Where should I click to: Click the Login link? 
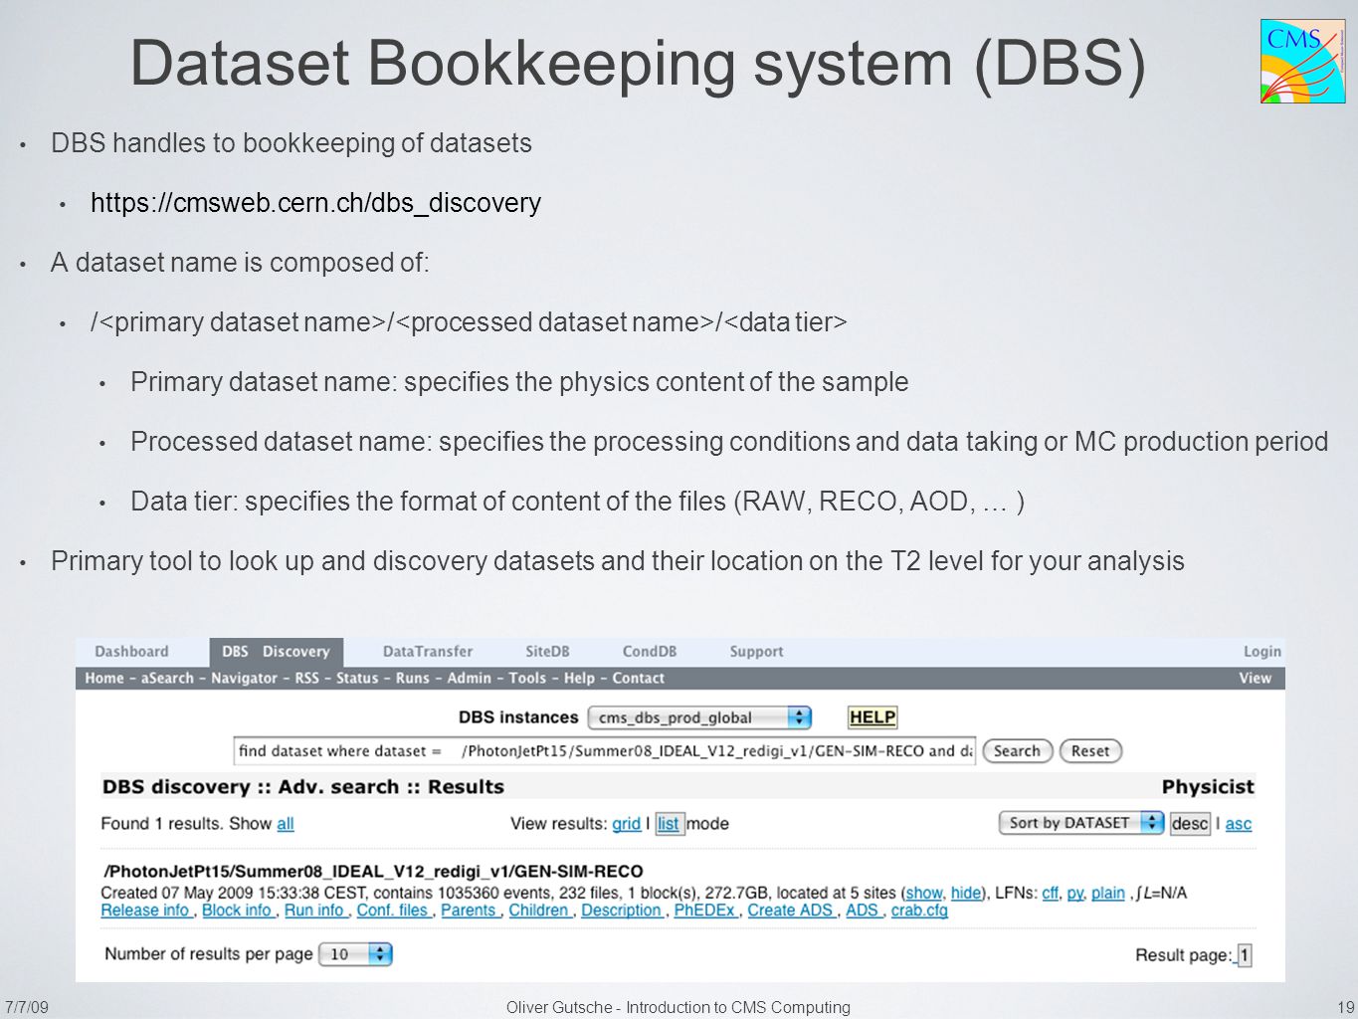1261,652
